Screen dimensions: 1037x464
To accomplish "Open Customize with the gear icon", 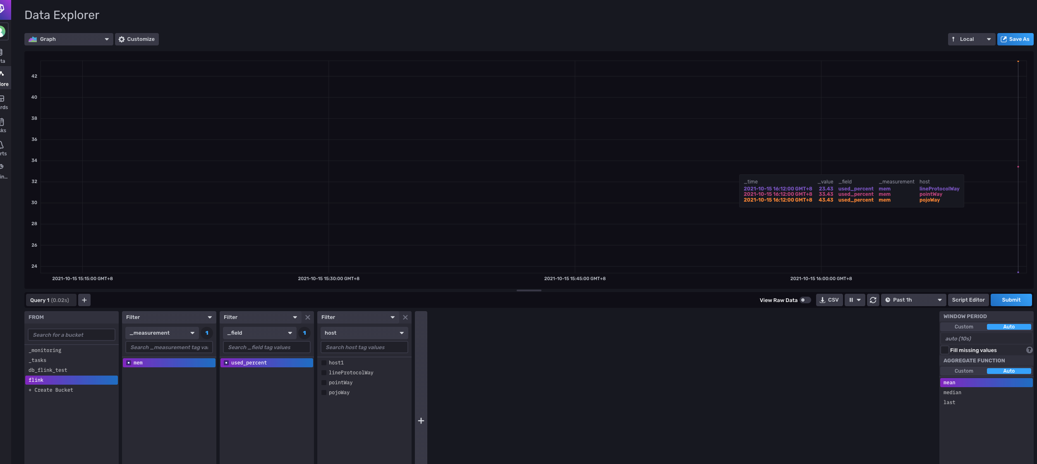I will [x=137, y=39].
